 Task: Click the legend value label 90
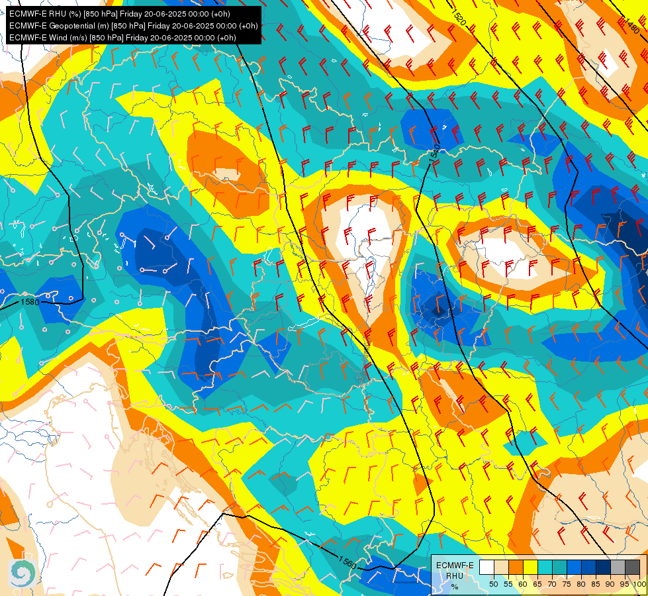click(x=610, y=584)
